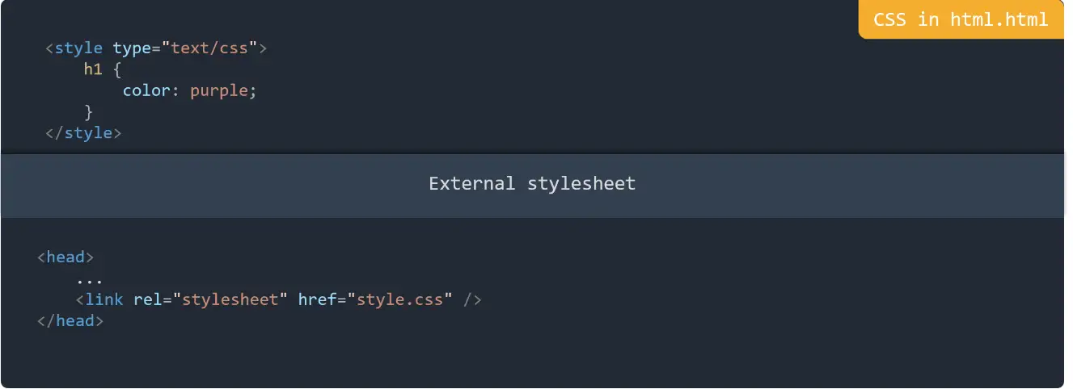Click the ellipsis line inside head

point(89,278)
